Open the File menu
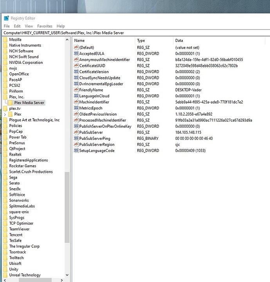The height and width of the screenshot is (282, 270). [7, 26]
